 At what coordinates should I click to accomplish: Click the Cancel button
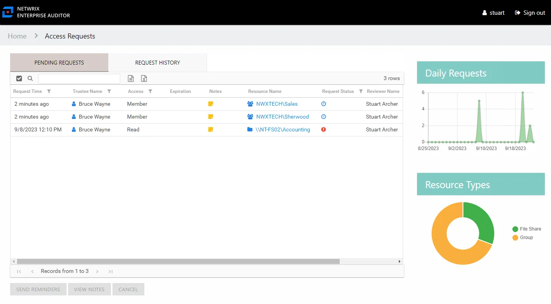[x=128, y=289]
